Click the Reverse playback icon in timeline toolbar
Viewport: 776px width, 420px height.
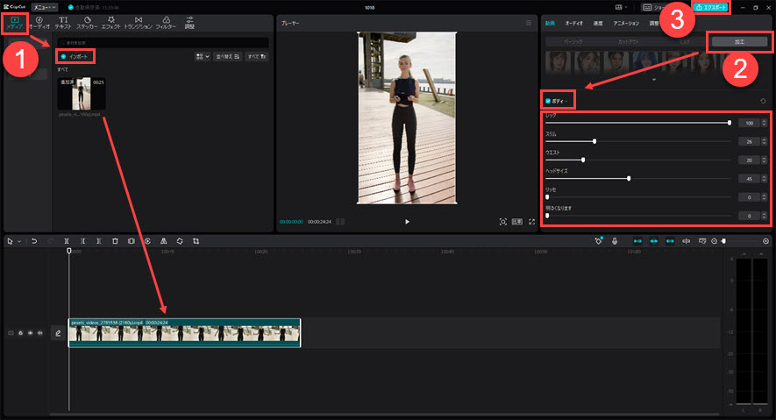point(147,241)
